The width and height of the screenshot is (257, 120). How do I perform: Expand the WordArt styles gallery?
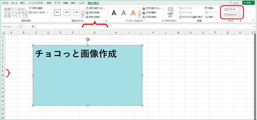pos(139,16)
